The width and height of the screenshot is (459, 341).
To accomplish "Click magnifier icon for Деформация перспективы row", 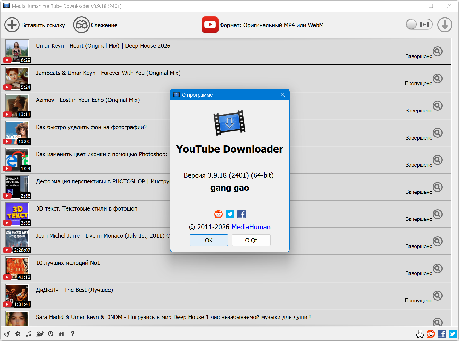I will click(437, 187).
